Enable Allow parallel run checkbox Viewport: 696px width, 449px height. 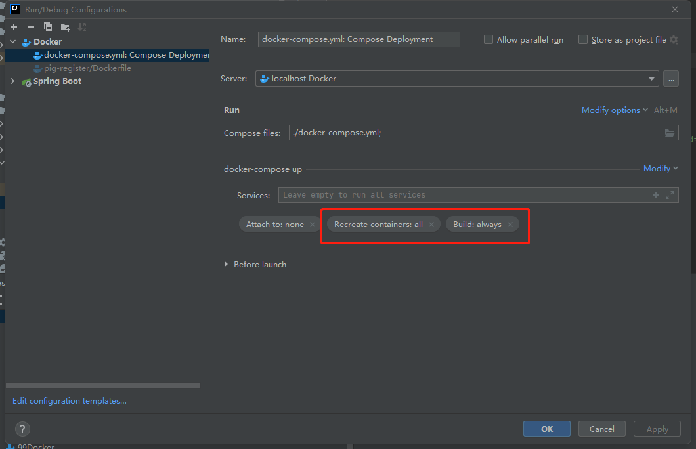[489, 39]
